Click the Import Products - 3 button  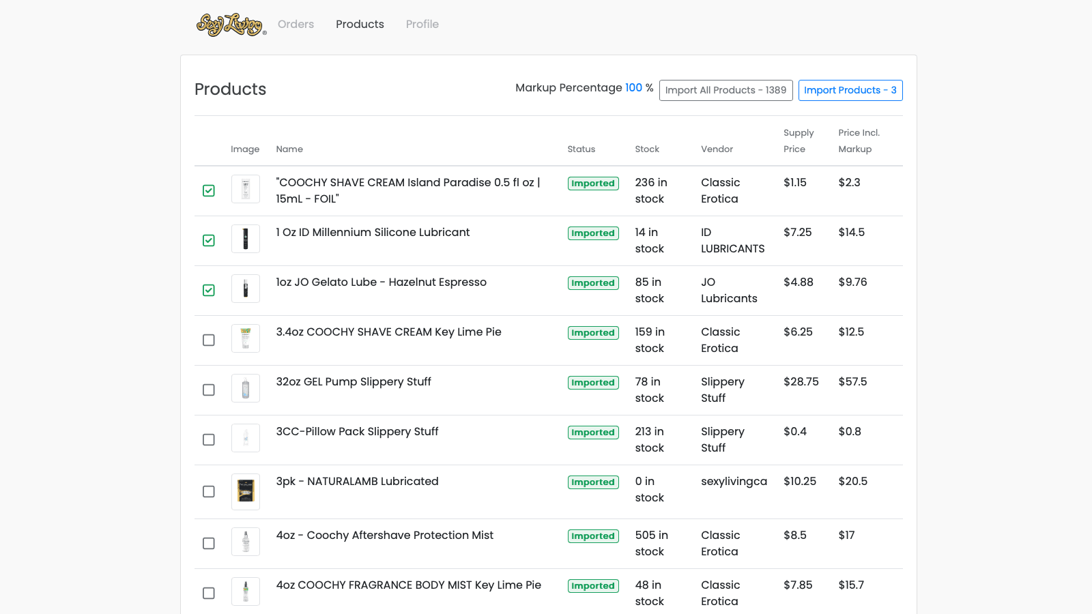[x=850, y=90]
